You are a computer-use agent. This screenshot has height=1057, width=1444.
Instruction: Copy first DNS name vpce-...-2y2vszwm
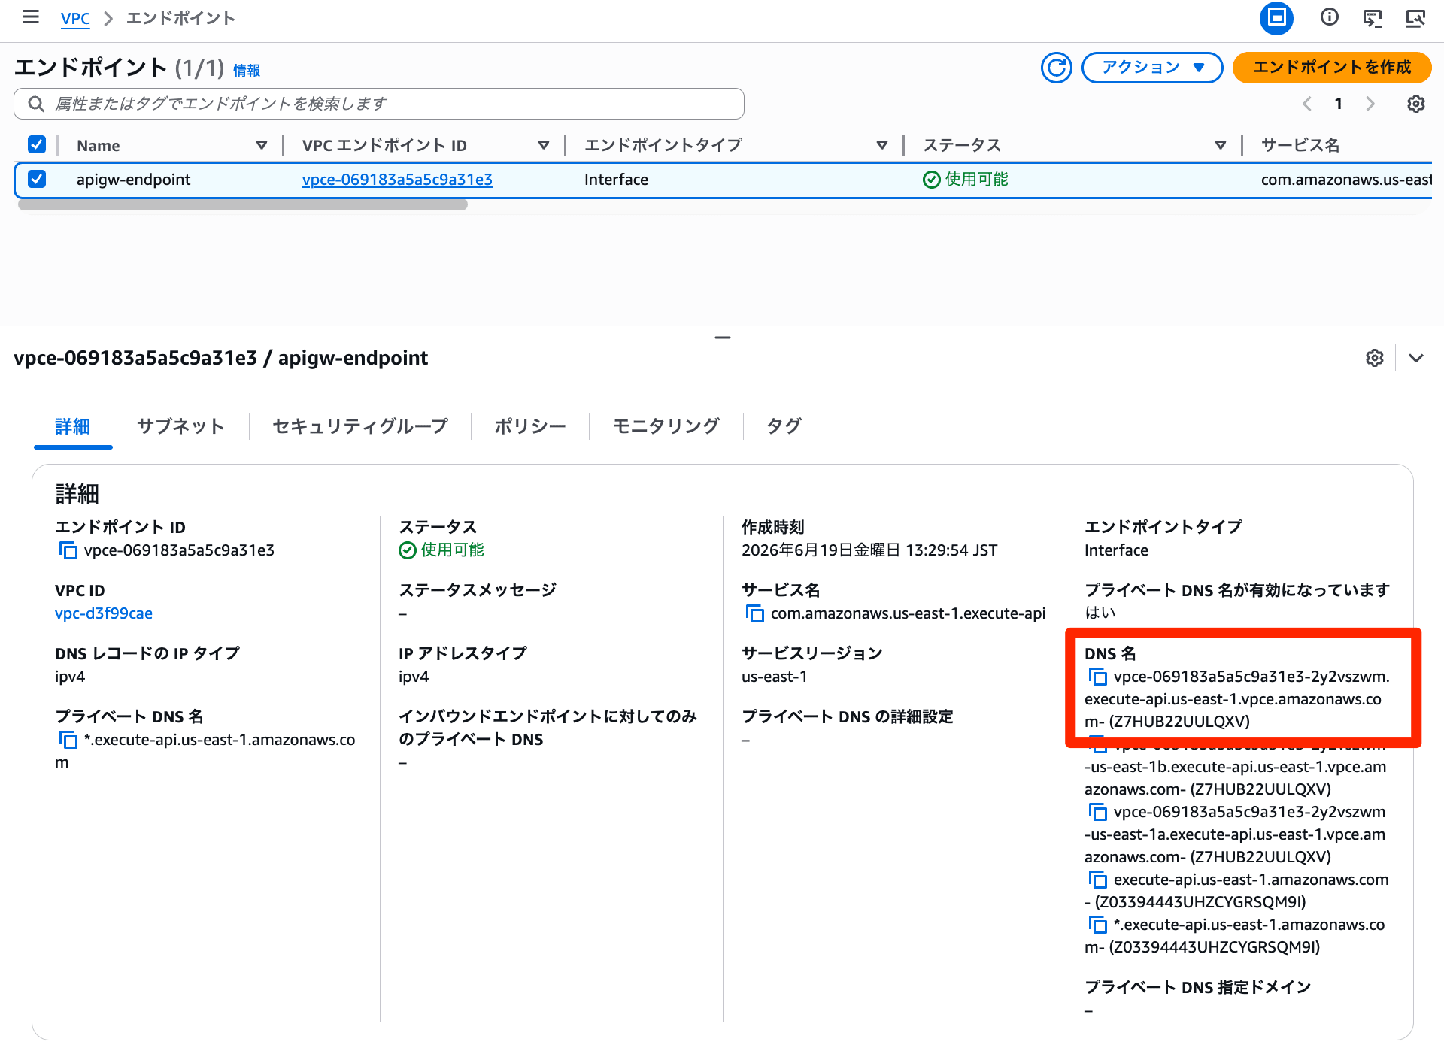click(x=1097, y=677)
